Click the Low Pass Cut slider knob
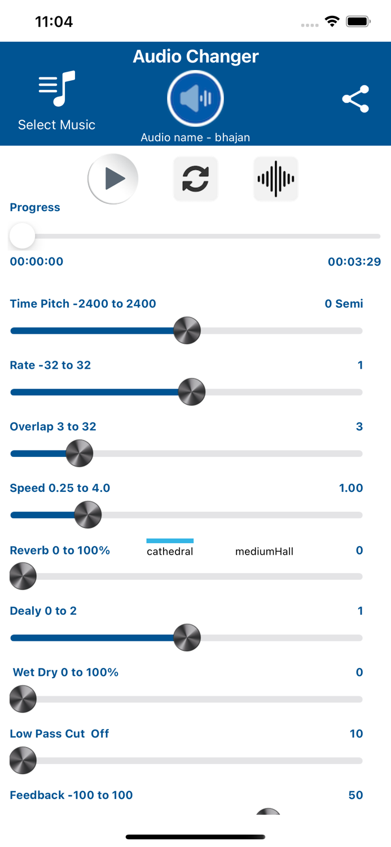The height and width of the screenshot is (847, 391). coord(23,761)
